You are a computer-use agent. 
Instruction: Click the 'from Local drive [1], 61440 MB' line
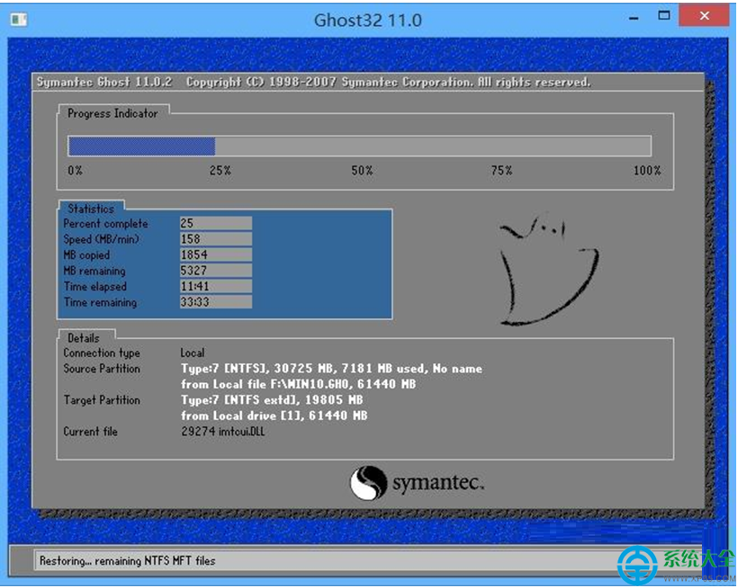[274, 415]
